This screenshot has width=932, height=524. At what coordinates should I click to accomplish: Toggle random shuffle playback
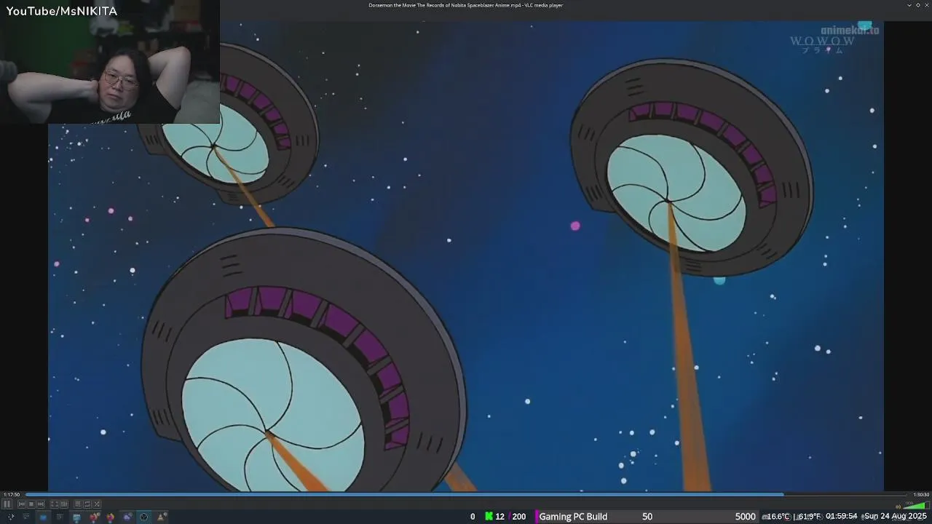(97, 504)
